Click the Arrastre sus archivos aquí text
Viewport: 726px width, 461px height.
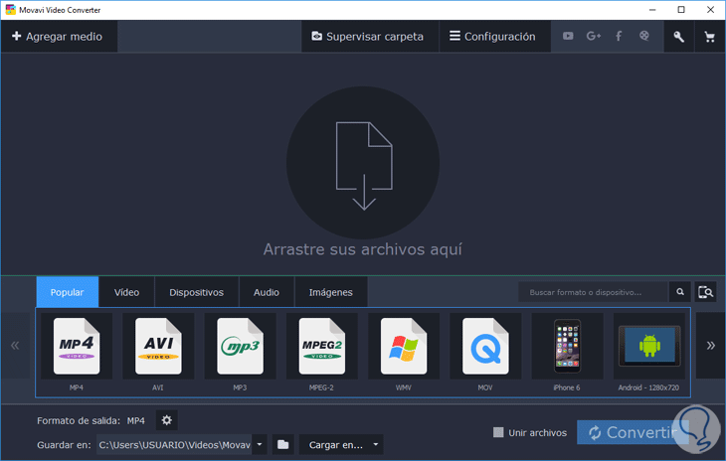point(363,249)
